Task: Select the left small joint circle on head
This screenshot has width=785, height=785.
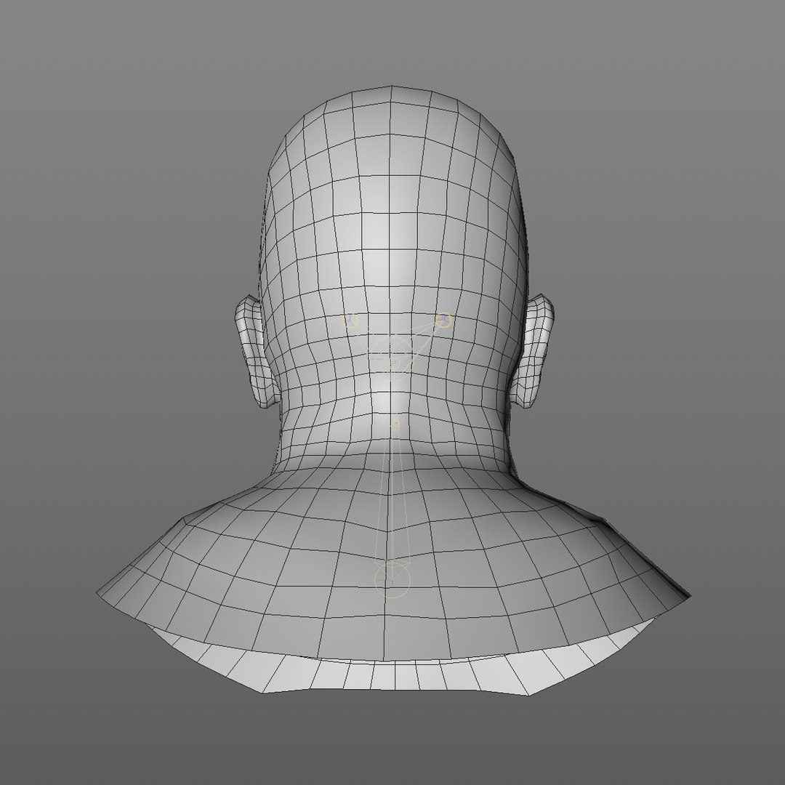Action: pos(350,321)
